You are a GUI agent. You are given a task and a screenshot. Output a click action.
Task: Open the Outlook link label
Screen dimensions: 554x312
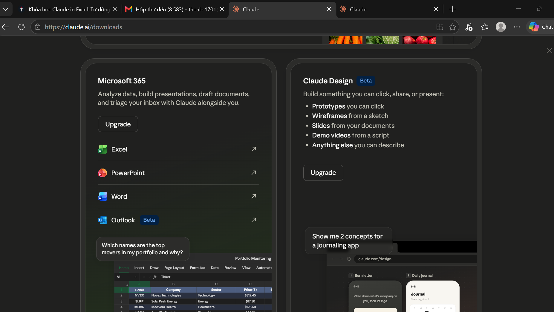(123, 220)
